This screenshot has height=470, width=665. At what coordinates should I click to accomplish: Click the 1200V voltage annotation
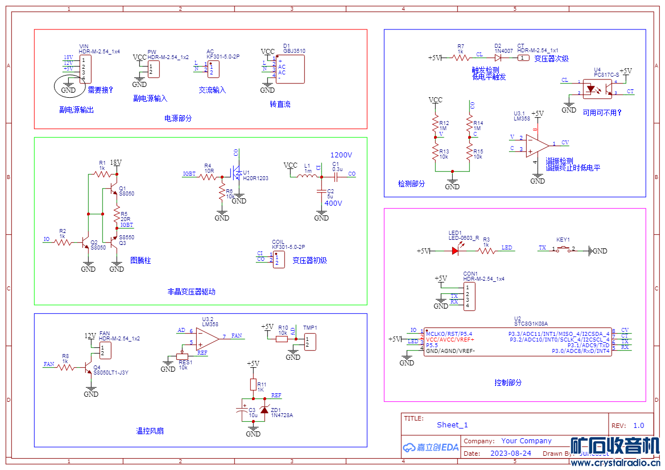pyautogui.click(x=341, y=155)
